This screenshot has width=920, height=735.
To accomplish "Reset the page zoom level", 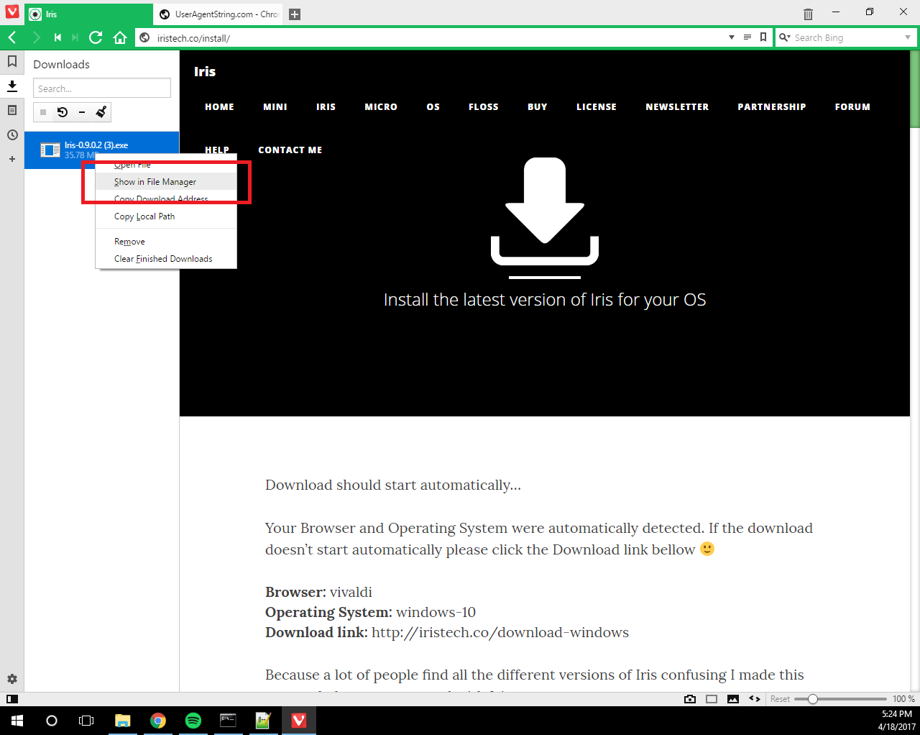I will tap(780, 699).
